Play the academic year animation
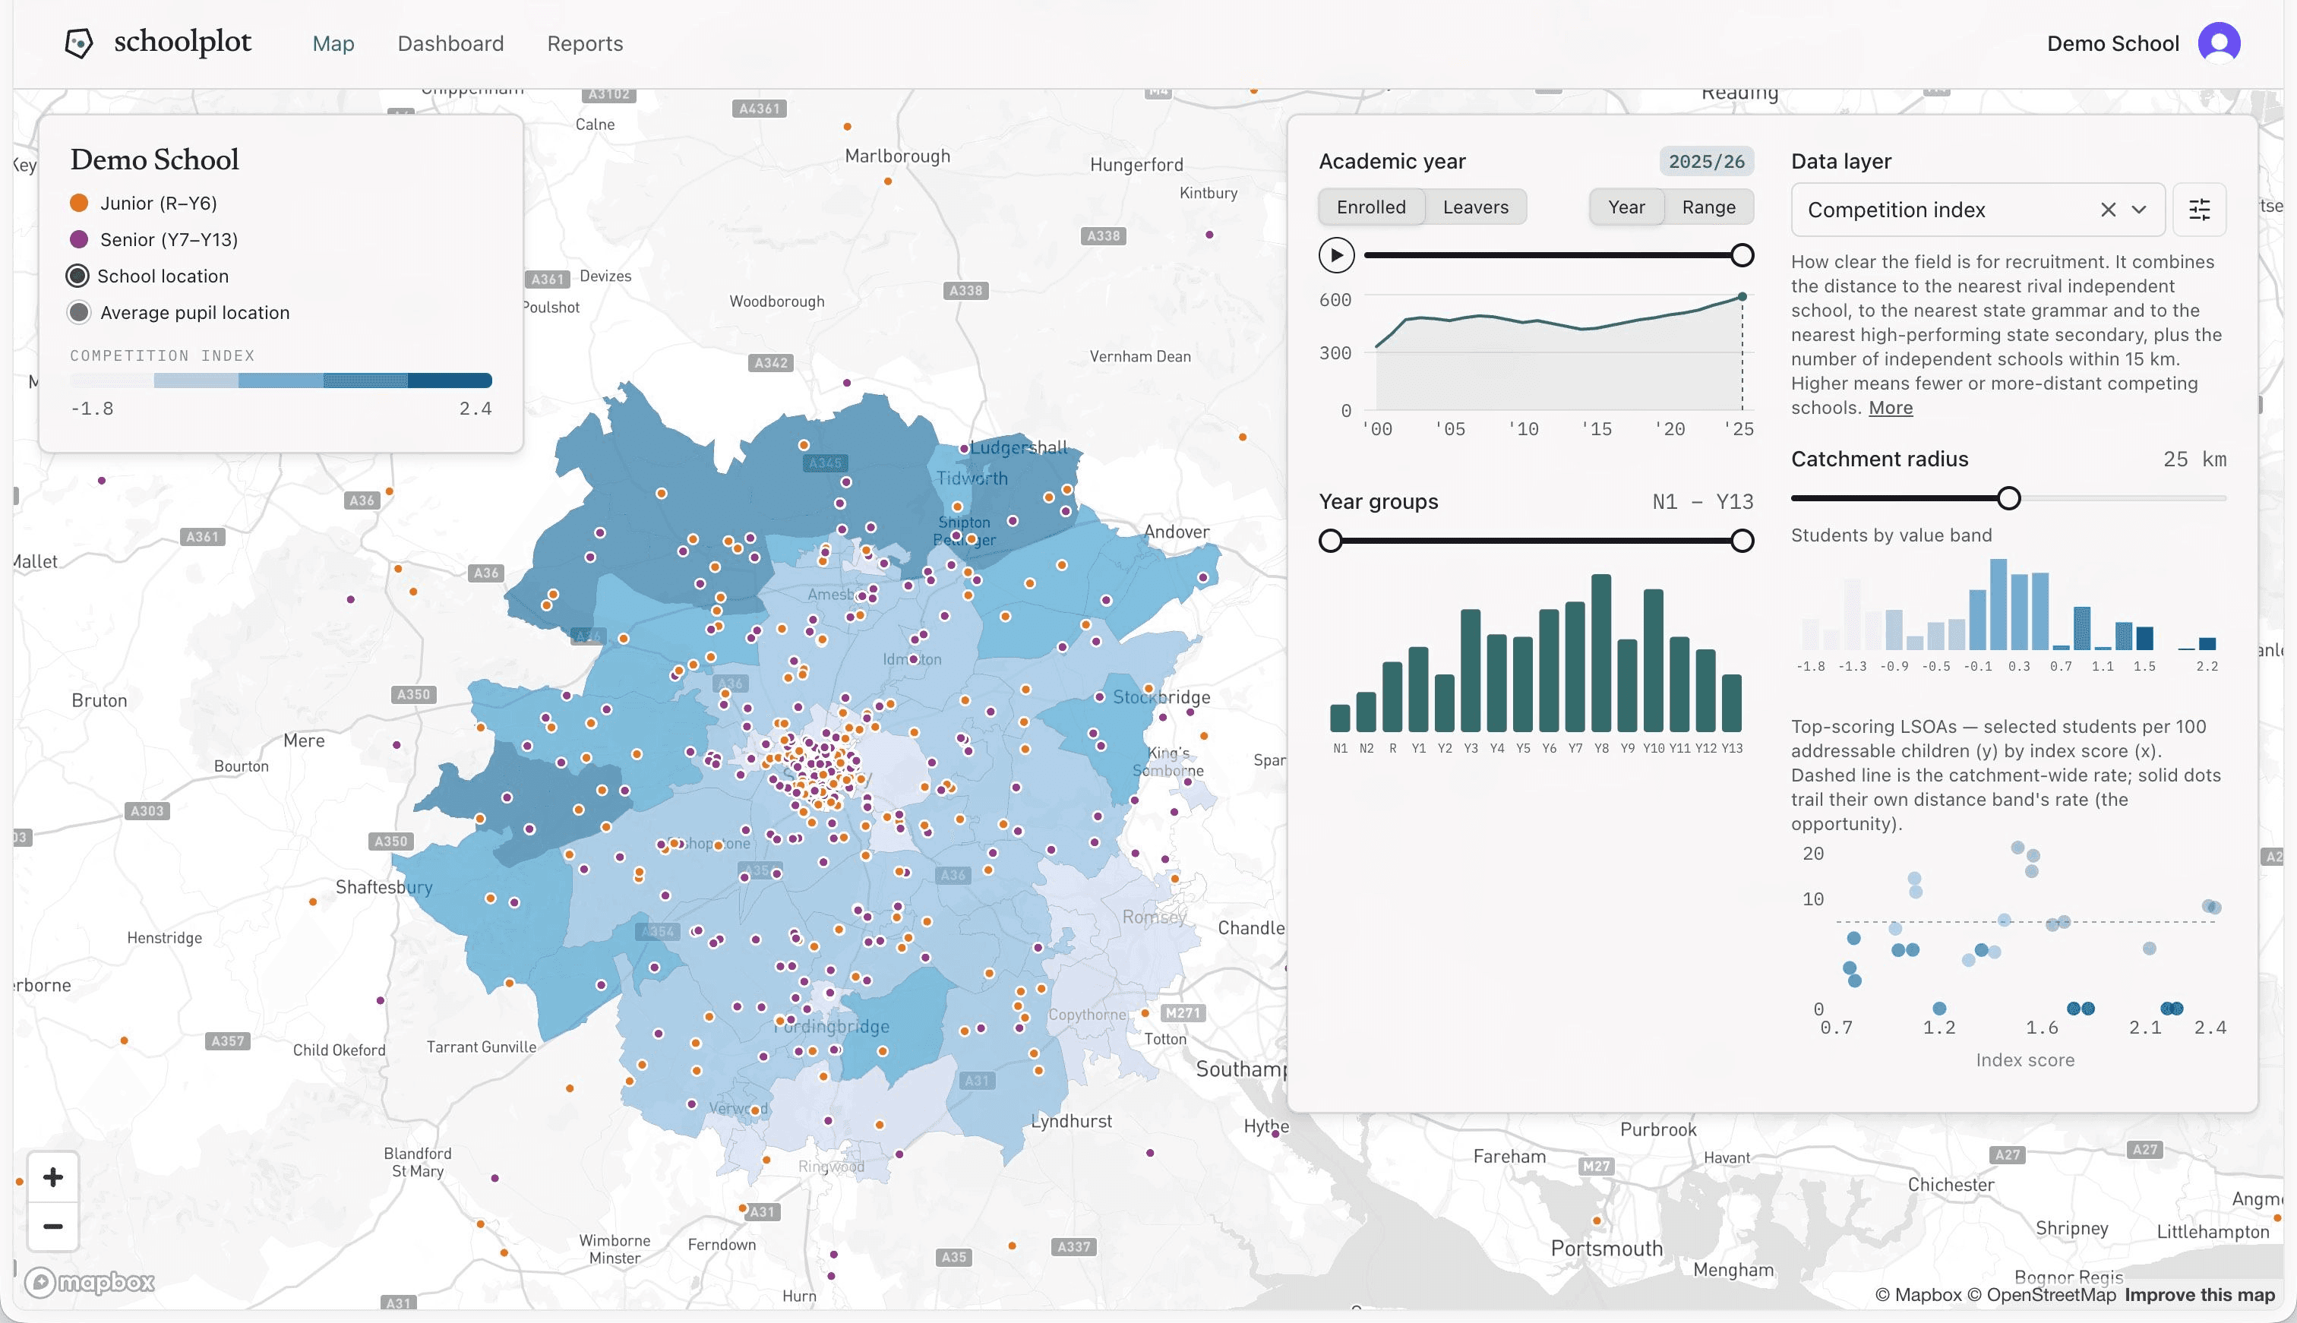Image resolution: width=2297 pixels, height=1323 pixels. tap(1337, 255)
